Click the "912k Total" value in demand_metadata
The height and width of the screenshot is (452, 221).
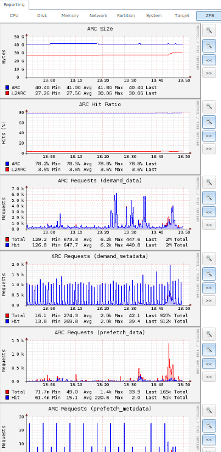point(174,321)
